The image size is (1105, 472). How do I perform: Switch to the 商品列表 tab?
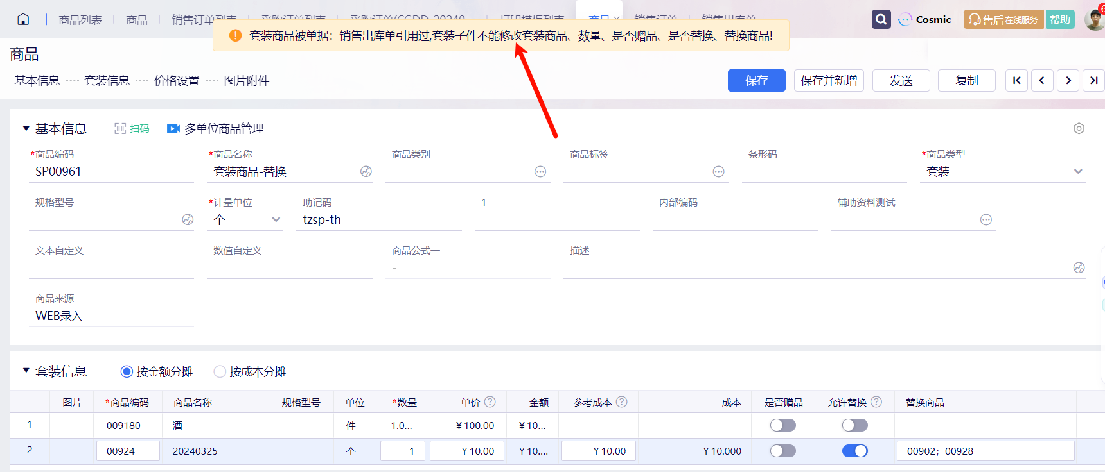click(x=80, y=20)
